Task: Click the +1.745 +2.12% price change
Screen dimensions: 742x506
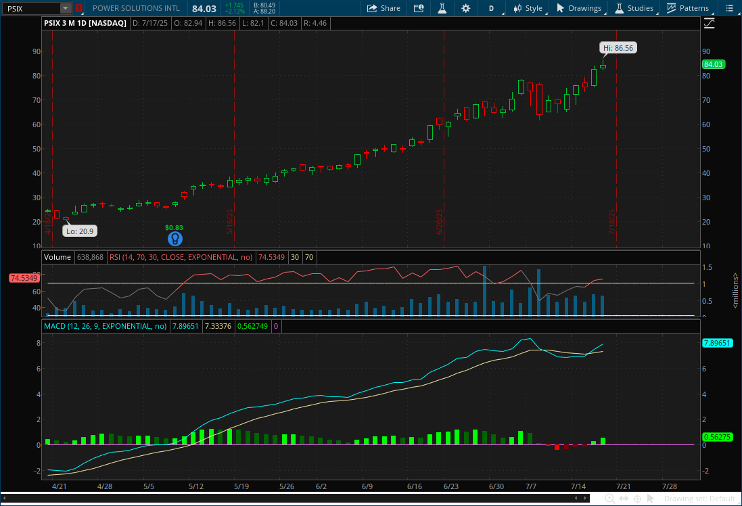Action: click(x=235, y=8)
